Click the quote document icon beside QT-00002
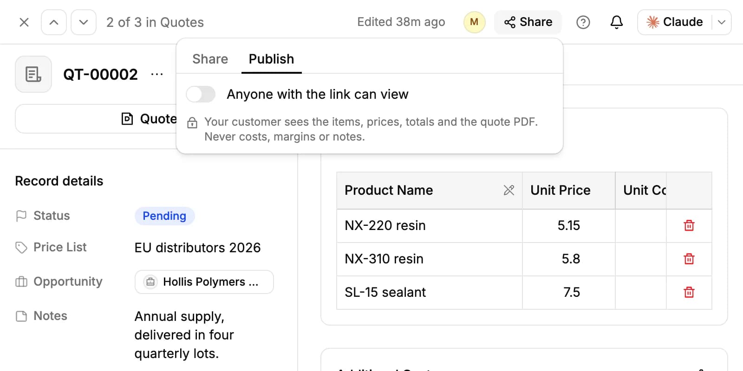 click(33, 74)
